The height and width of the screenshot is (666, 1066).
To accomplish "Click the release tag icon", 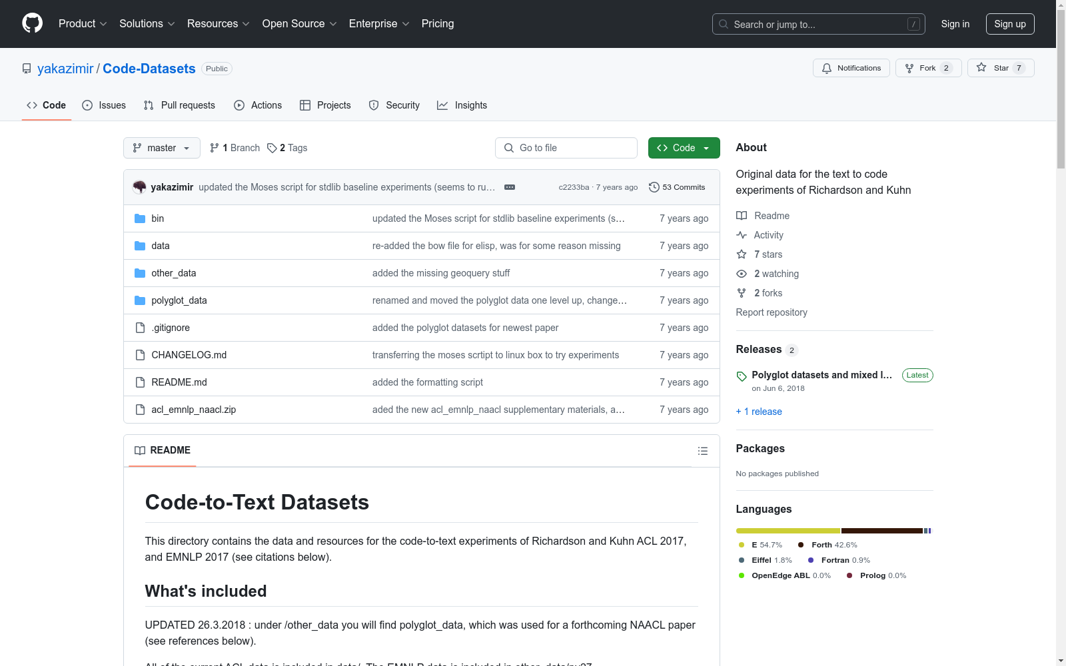I will (742, 376).
